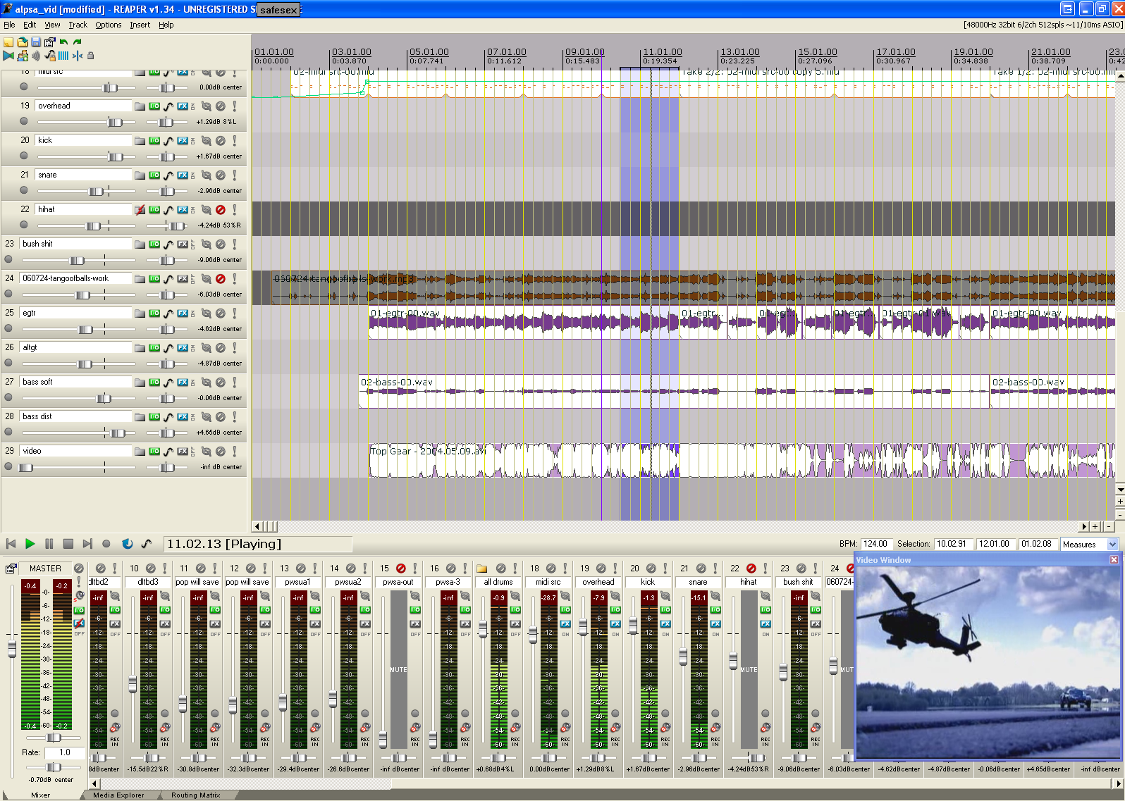
Task: Show envelopes for snare track
Action: point(168,175)
